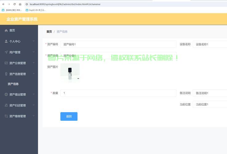This screenshot has width=227, height=154.
Task: Open the 资产借出管理 sidebar menu
Action: [19, 94]
